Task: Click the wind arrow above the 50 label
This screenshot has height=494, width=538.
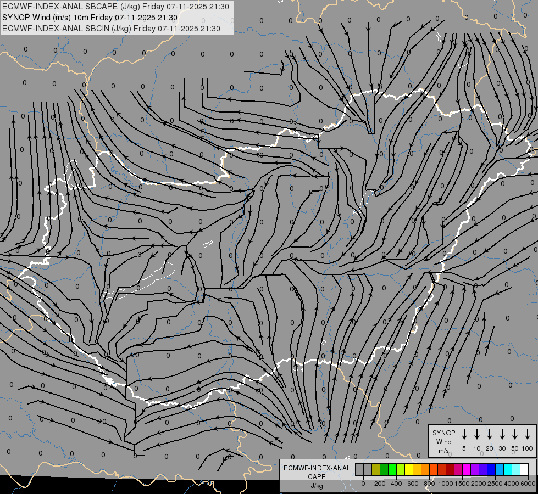Action: tap(515, 434)
